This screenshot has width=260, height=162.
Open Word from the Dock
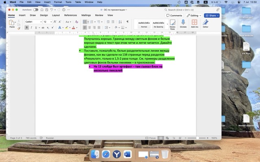click(127, 154)
